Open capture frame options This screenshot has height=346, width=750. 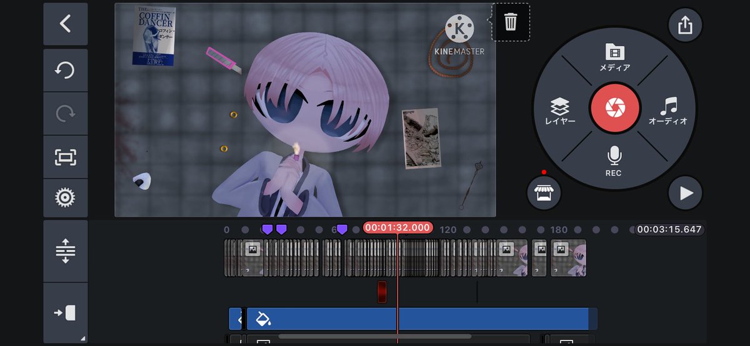65,157
